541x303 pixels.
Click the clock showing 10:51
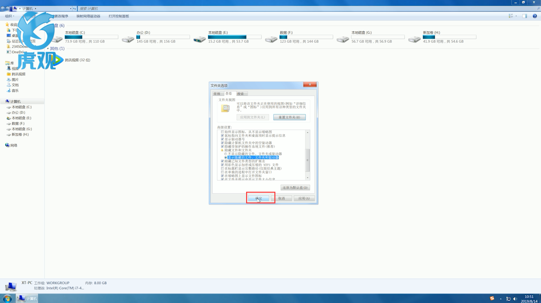click(529, 297)
